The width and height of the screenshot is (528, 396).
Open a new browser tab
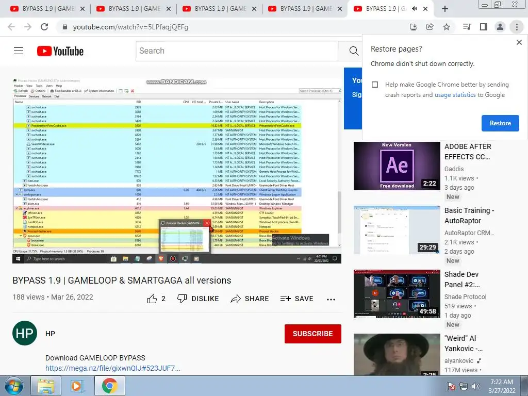tap(445, 9)
